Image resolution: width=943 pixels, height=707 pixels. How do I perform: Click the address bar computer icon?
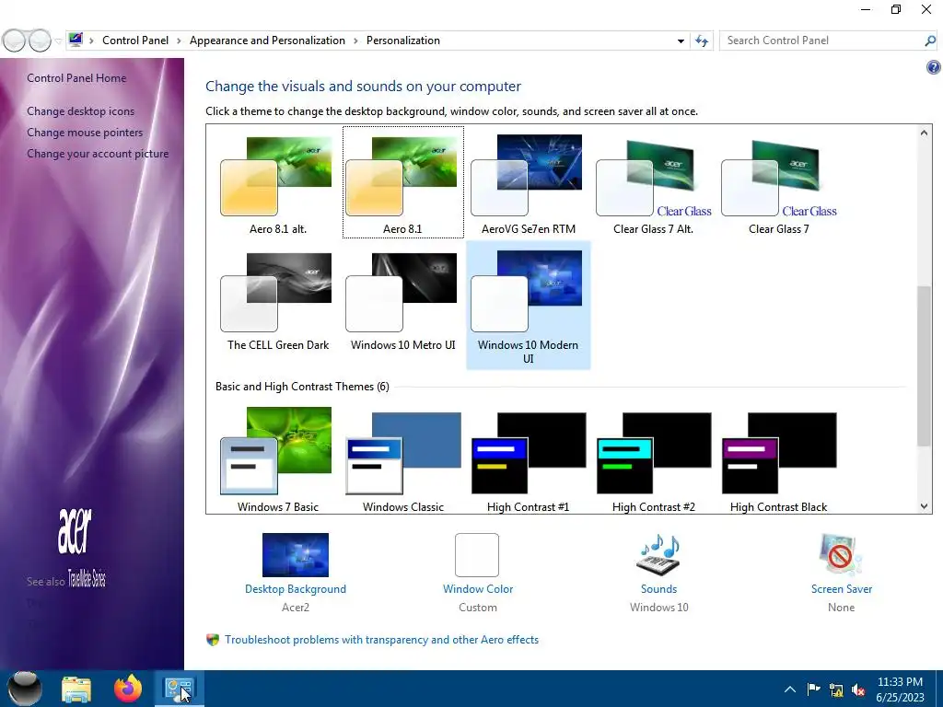pyautogui.click(x=76, y=41)
